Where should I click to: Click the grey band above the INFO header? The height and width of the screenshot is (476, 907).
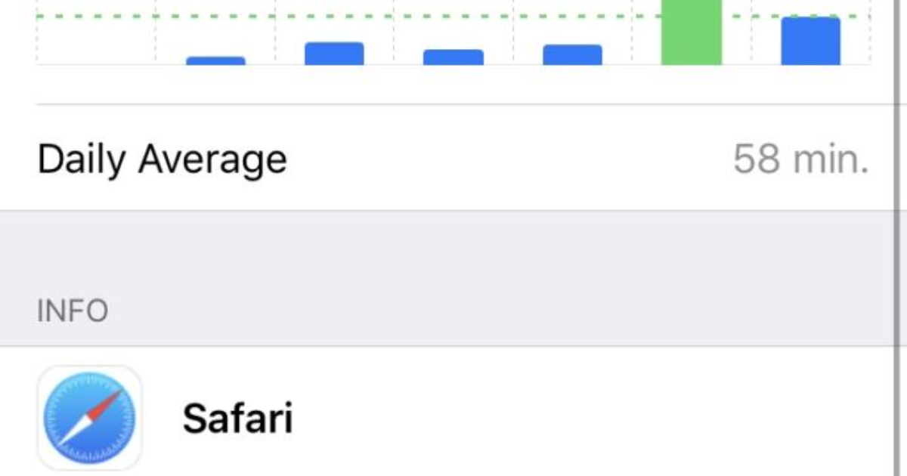pyautogui.click(x=453, y=249)
